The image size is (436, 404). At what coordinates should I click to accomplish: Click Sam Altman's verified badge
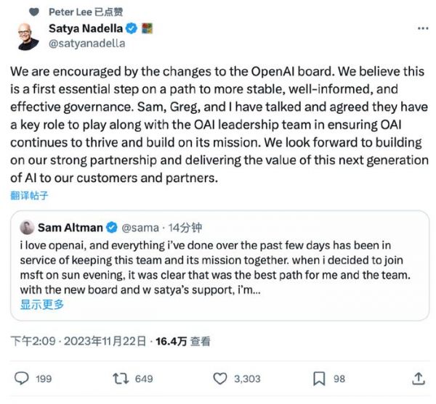113,228
